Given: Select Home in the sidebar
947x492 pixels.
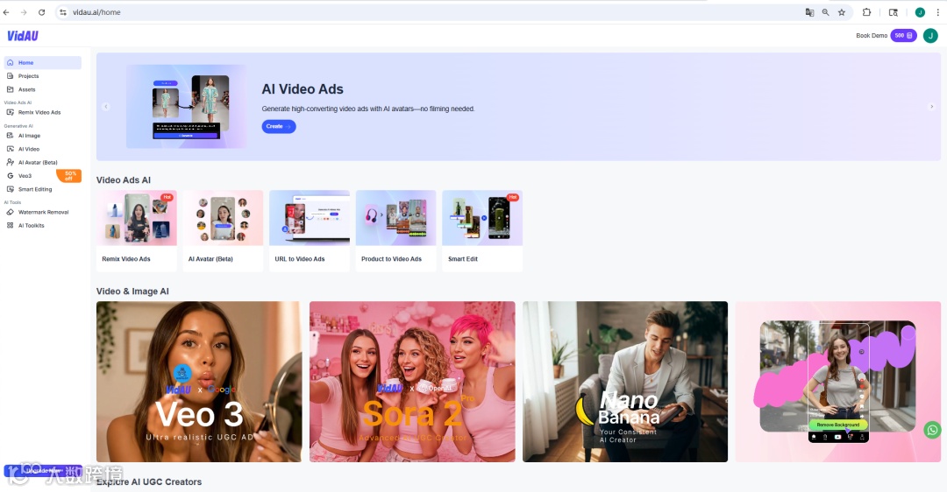Looking at the screenshot, I should tap(43, 63).
